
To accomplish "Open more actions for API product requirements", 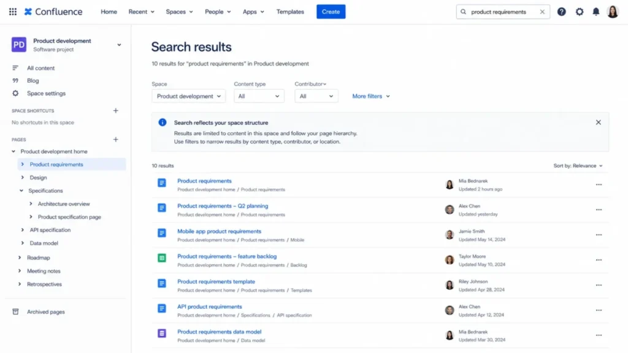I will [x=599, y=310].
